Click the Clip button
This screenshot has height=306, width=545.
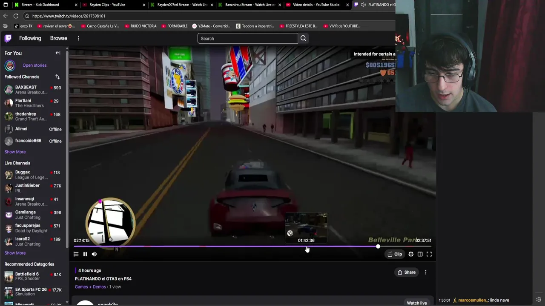tap(395, 254)
